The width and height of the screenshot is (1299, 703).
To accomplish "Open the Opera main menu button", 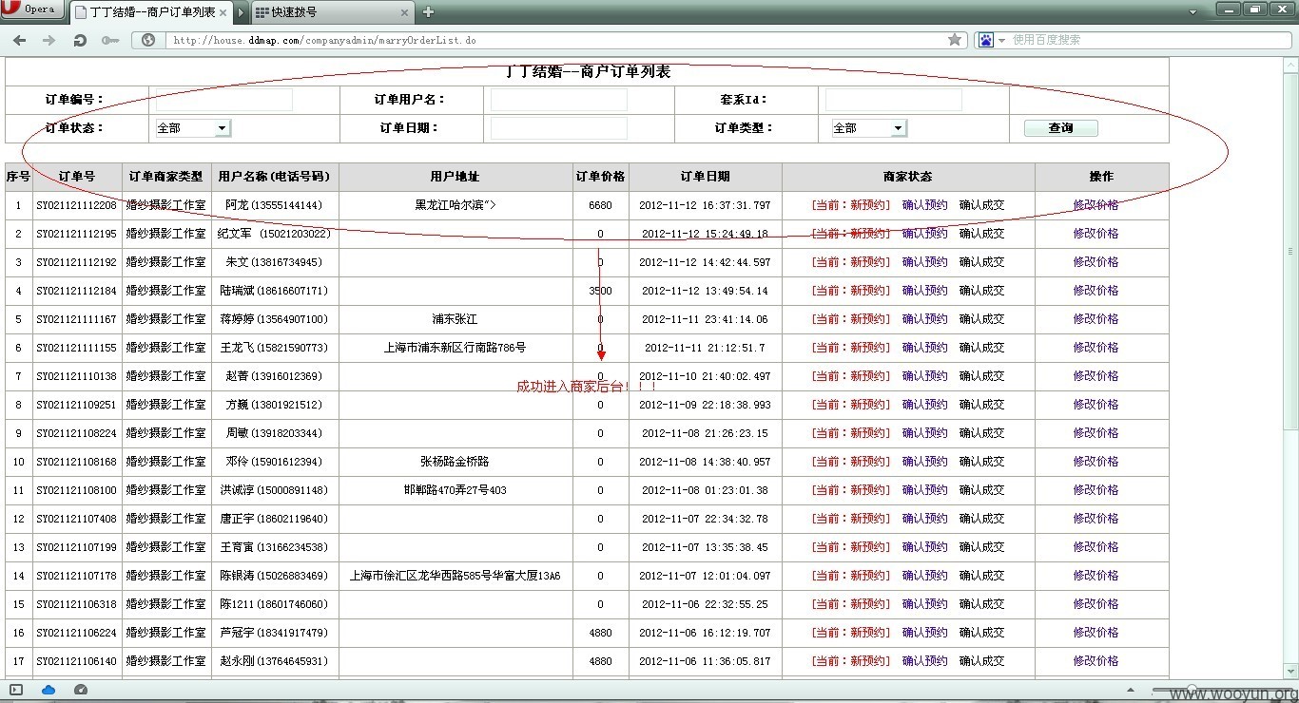I will coord(31,9).
